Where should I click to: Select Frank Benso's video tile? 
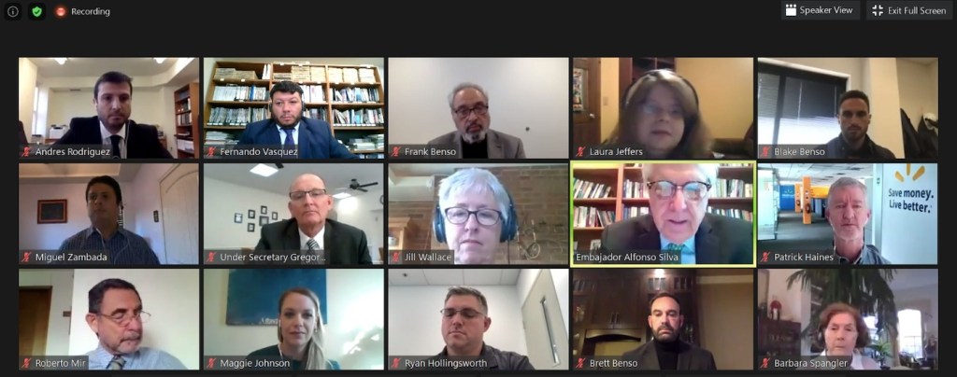[478, 108]
